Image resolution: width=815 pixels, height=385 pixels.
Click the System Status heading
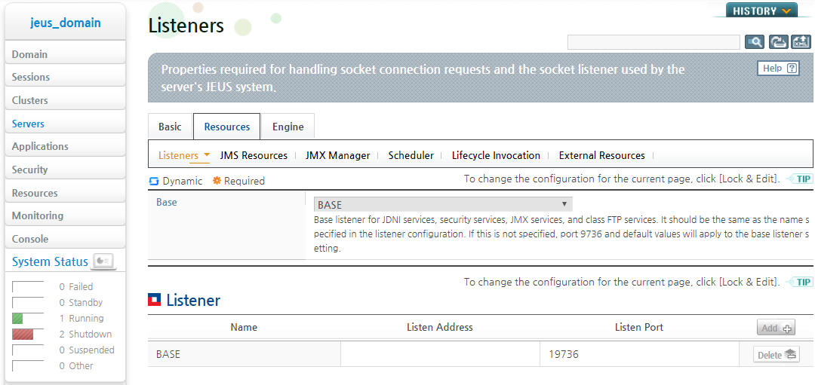[50, 262]
